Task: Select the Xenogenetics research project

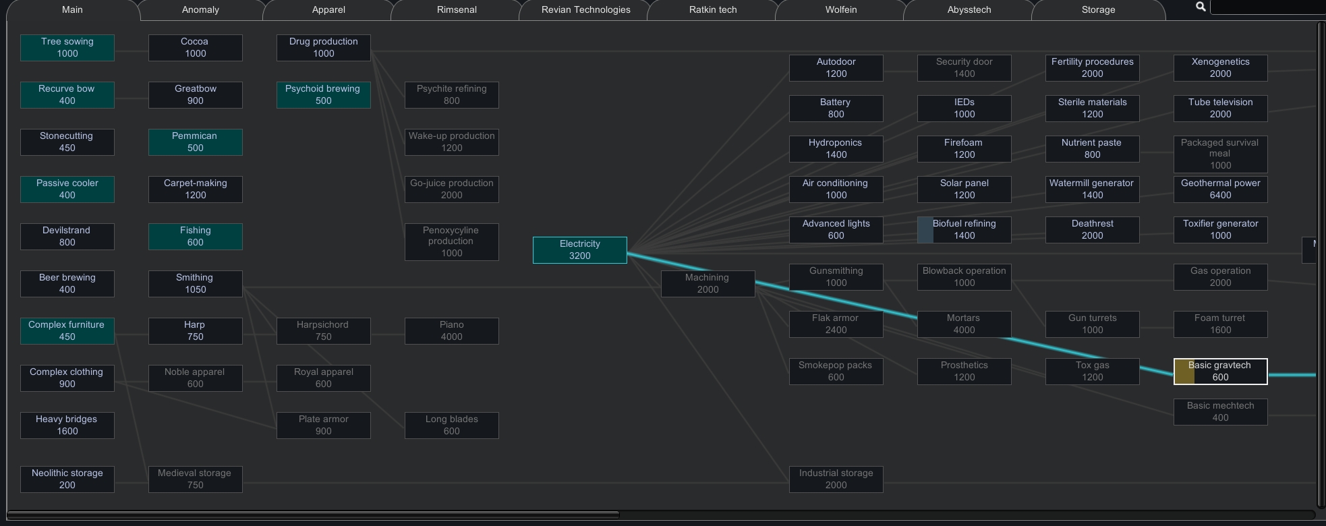Action: [1221, 68]
